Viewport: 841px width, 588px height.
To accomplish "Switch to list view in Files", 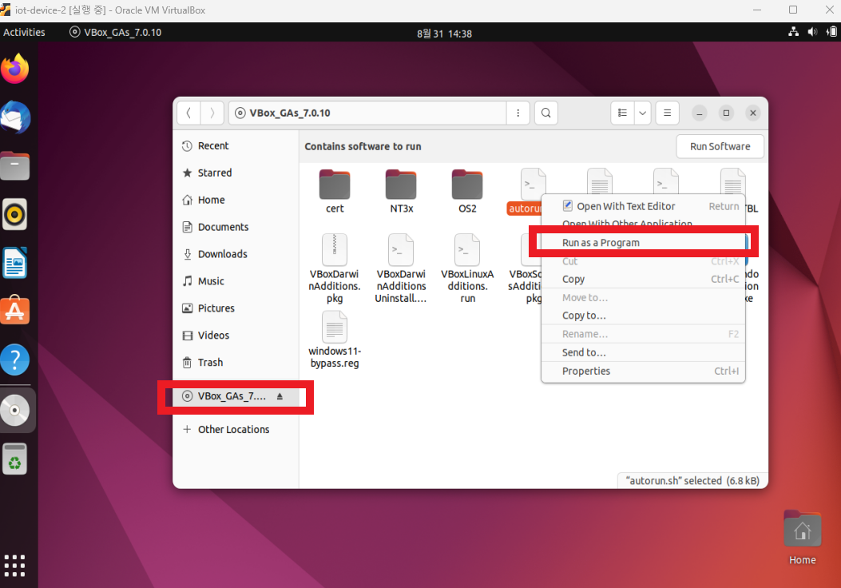I will pyautogui.click(x=622, y=113).
